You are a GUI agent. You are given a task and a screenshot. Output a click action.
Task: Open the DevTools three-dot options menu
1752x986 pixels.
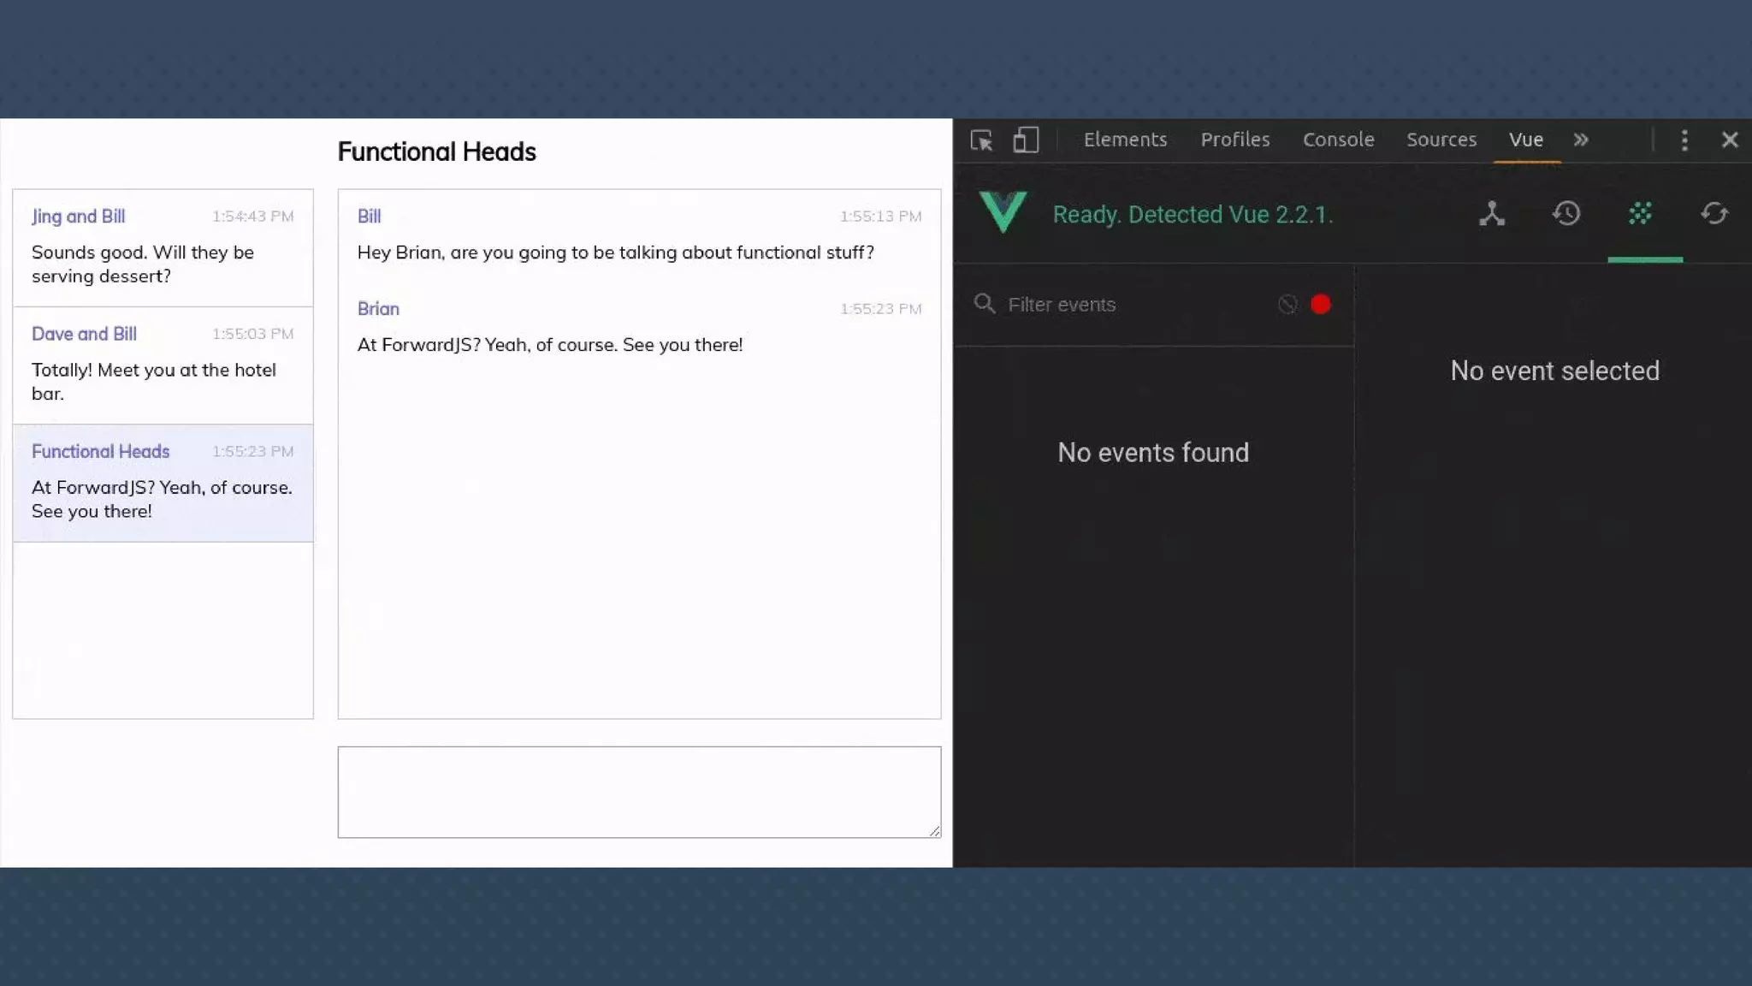(1684, 140)
